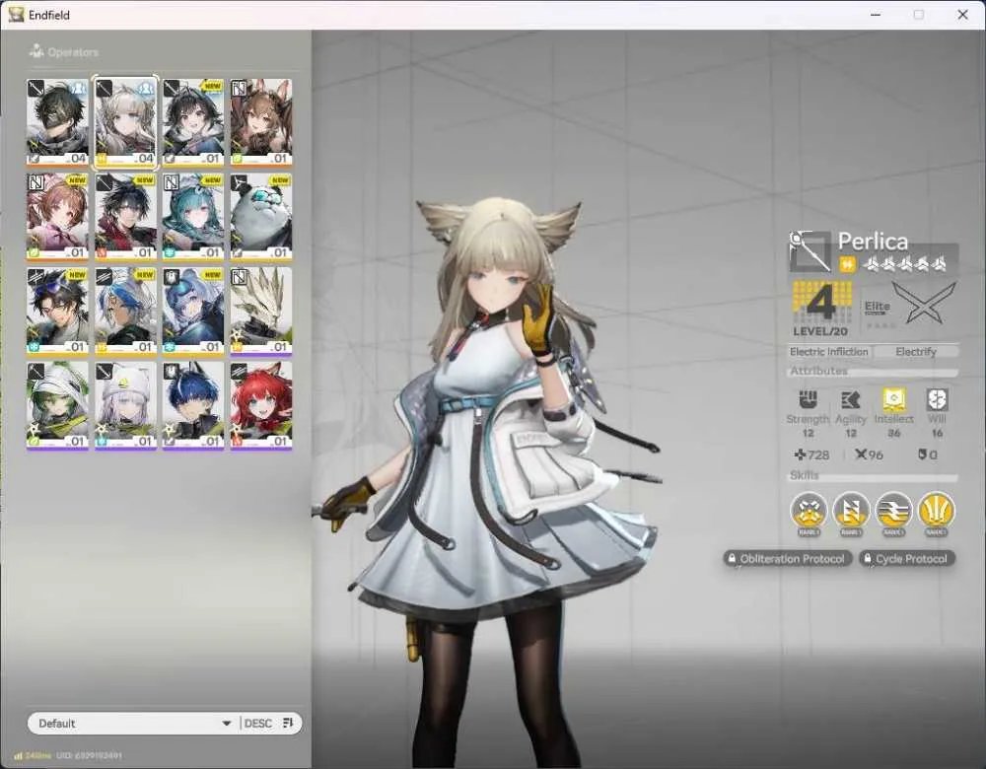986x769 pixels.
Task: Click the UID text at bottom left
Action: point(89,755)
